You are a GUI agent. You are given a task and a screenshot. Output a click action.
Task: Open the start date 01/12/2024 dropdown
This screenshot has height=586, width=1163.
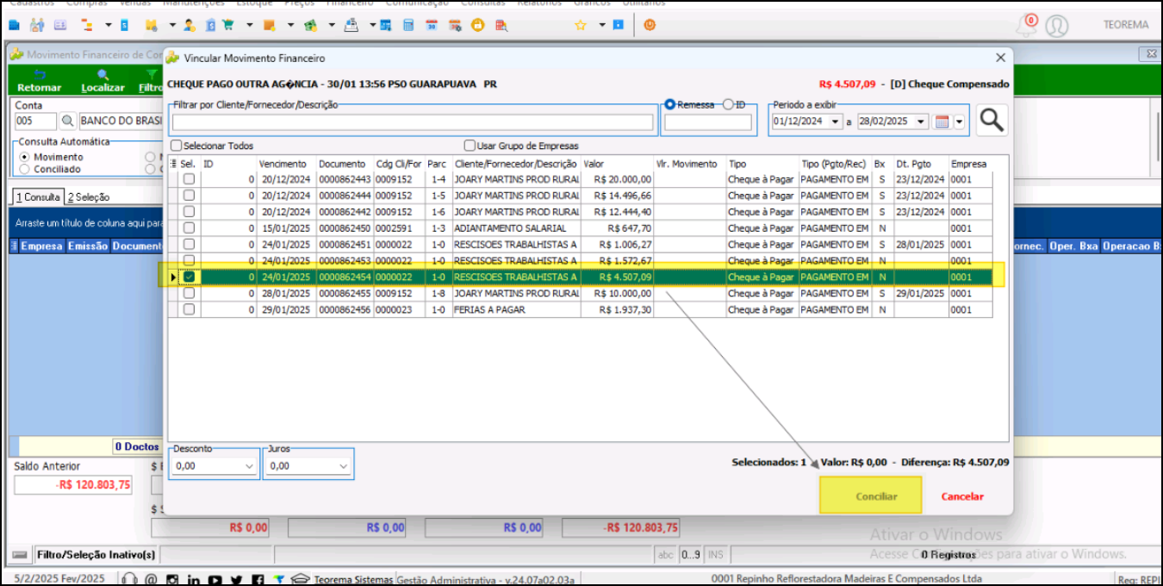click(835, 122)
